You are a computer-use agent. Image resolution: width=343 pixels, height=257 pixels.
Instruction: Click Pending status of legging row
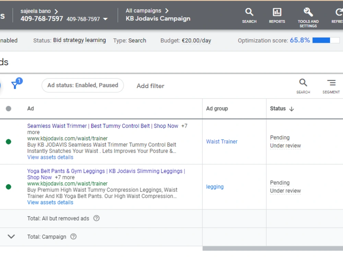click(x=280, y=183)
